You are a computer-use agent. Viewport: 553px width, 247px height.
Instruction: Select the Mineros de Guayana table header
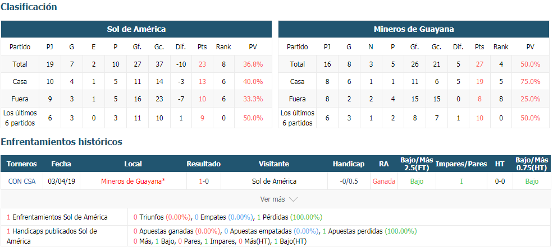pos(414,29)
